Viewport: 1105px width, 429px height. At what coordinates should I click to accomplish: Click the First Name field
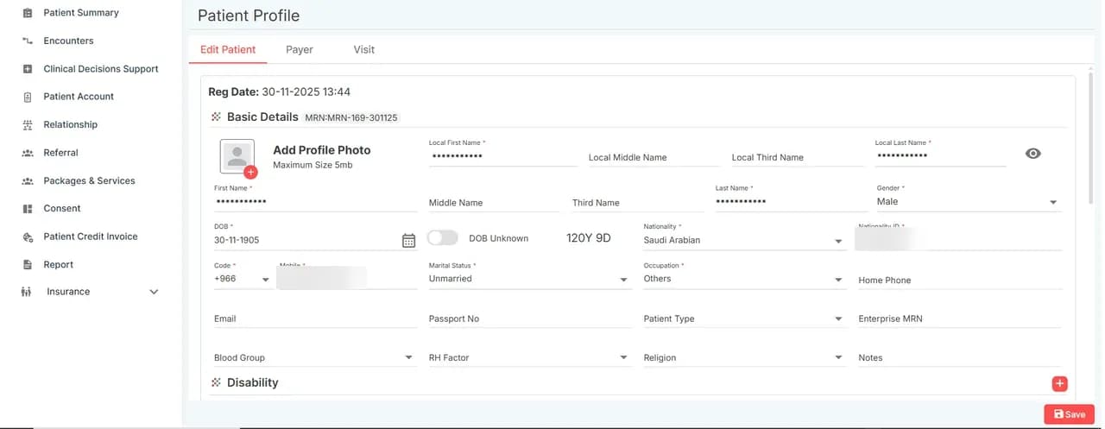(x=315, y=201)
